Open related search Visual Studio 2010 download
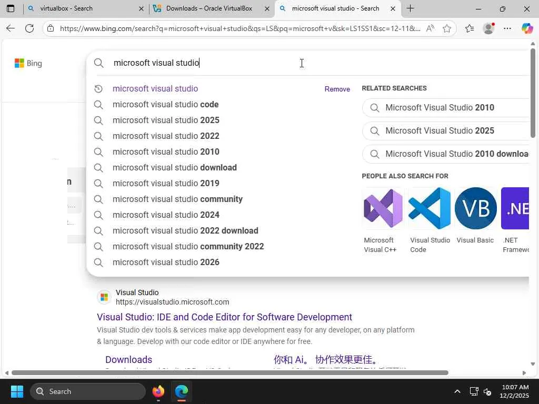 click(x=445, y=154)
